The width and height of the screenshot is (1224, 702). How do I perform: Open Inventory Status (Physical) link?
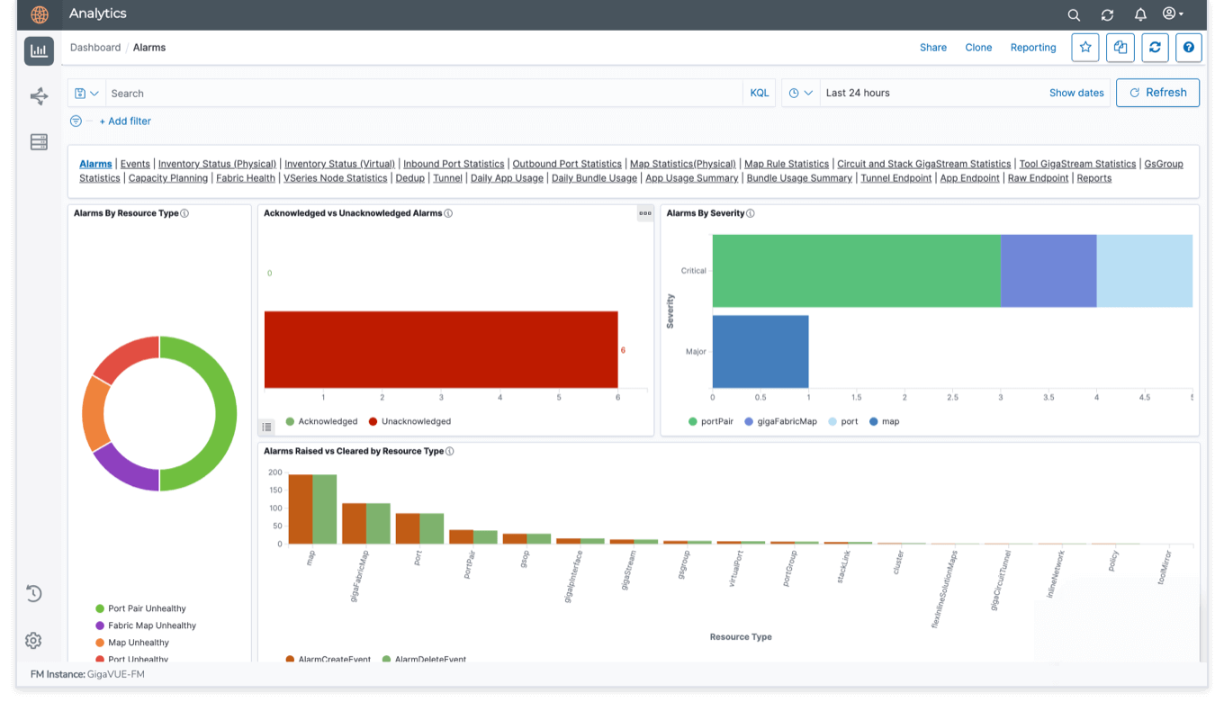coord(217,164)
